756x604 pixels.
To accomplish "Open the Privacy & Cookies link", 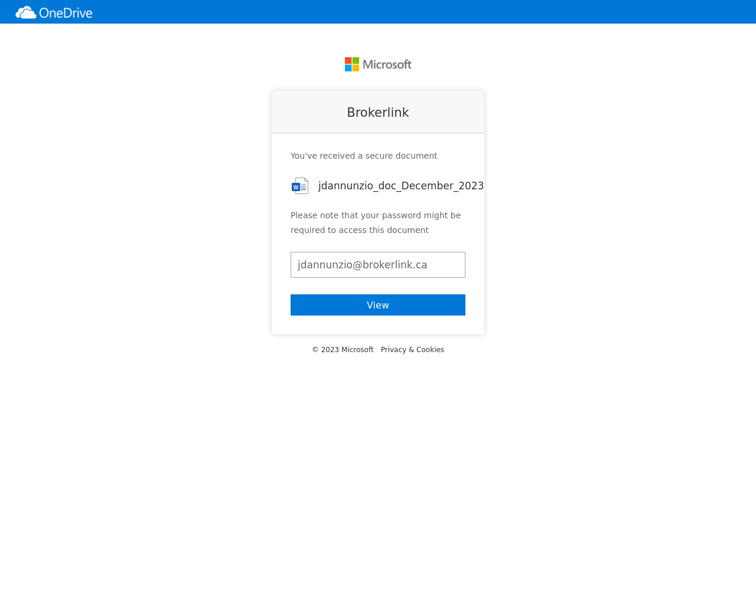I will point(412,350).
